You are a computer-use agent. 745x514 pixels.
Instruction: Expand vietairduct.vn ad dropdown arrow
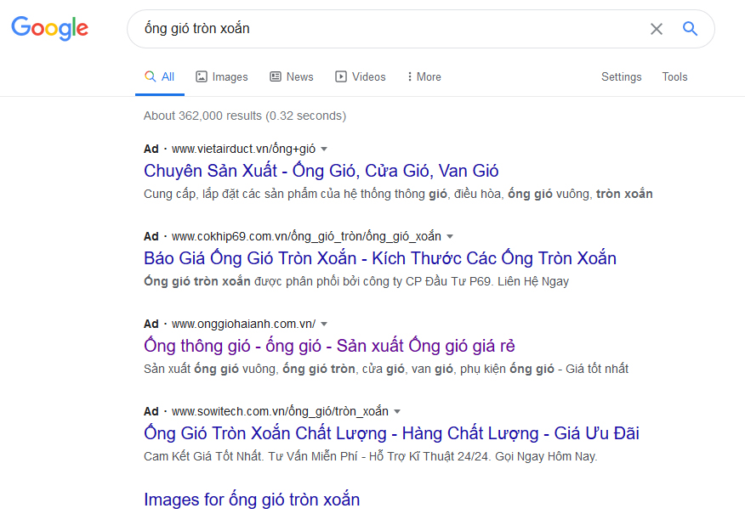(x=324, y=149)
